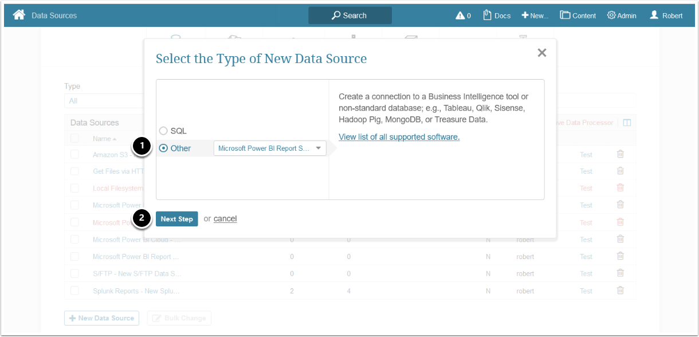Image resolution: width=699 pixels, height=337 pixels.
Task: Click the cancel link
Action: pos(225,218)
